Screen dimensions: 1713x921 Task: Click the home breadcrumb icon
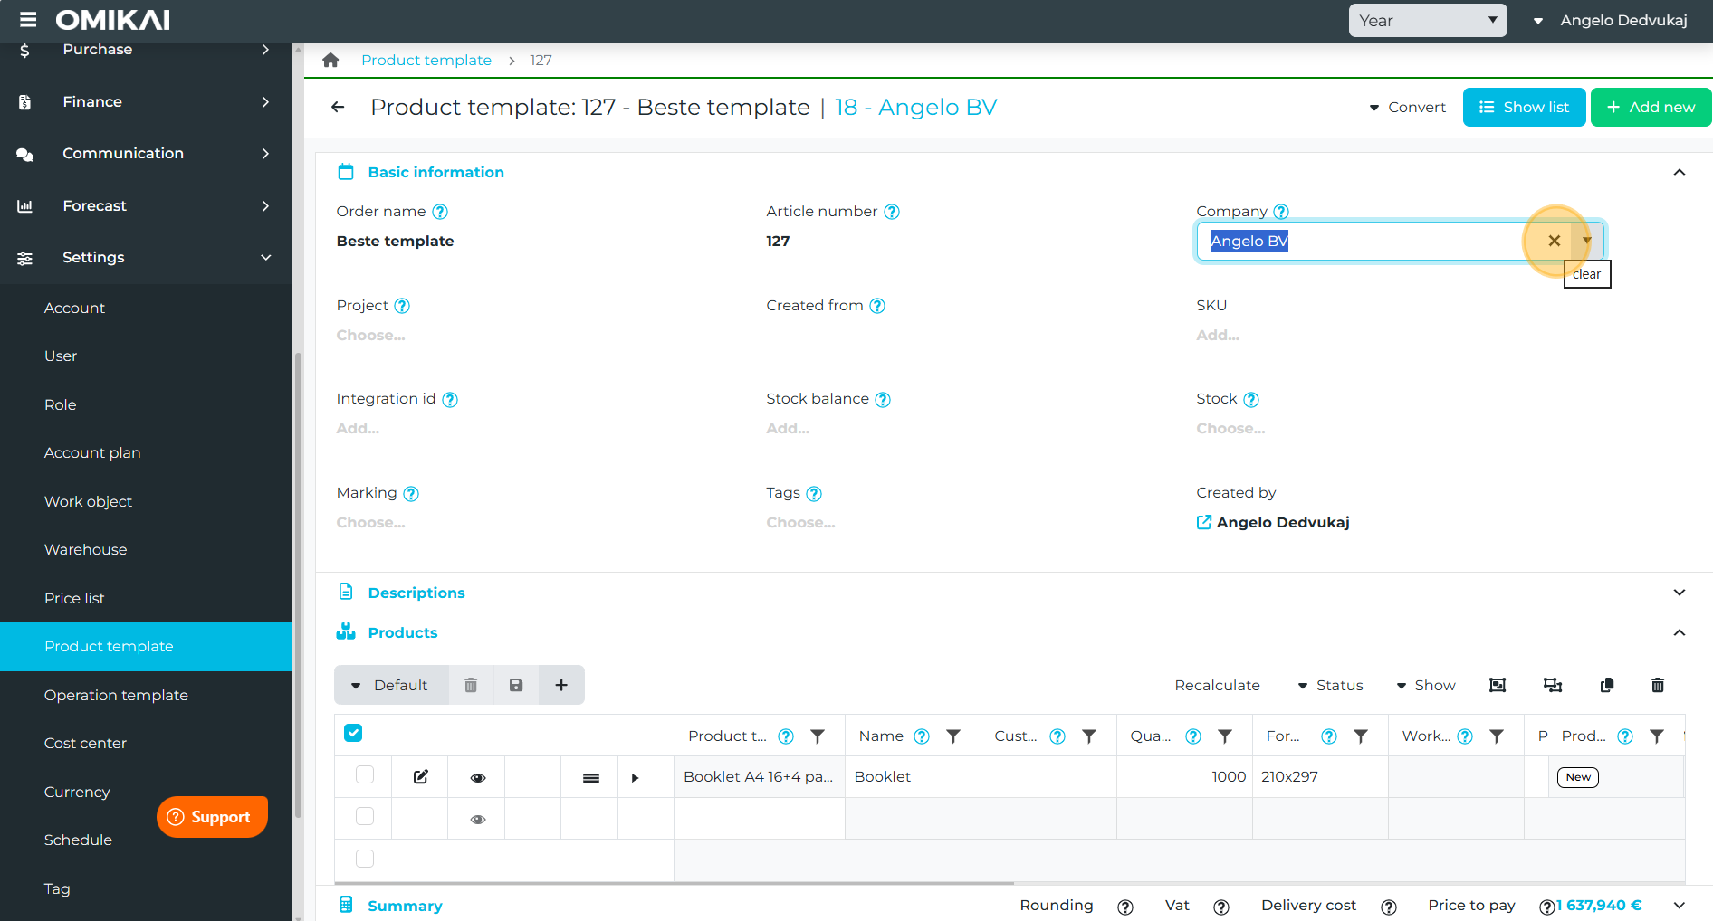point(330,60)
